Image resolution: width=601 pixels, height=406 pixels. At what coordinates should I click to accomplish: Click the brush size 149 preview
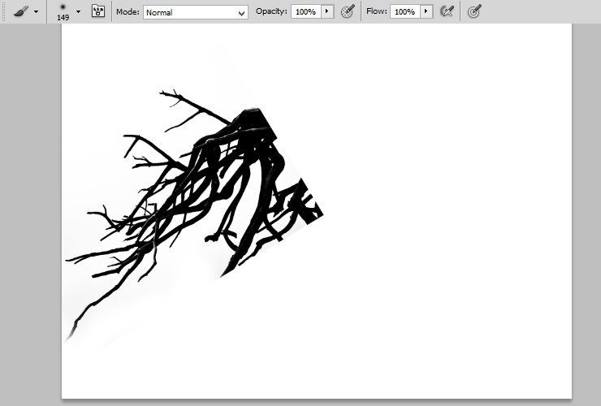click(63, 12)
